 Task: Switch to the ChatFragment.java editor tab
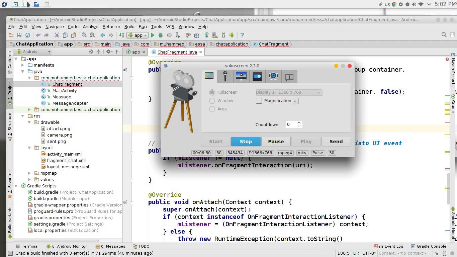tap(176, 52)
